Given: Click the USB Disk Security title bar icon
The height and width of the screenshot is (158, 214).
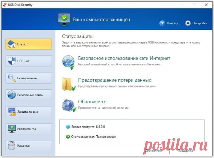Looking at the screenshot, I should tap(5, 5).
